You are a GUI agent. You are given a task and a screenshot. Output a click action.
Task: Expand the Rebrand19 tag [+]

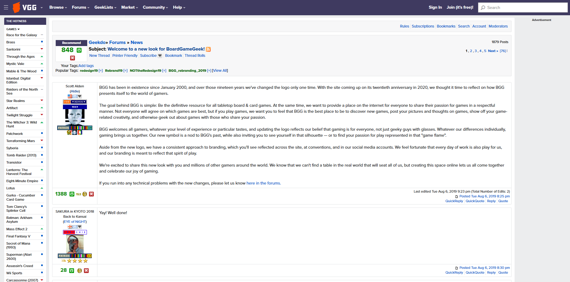(126, 71)
